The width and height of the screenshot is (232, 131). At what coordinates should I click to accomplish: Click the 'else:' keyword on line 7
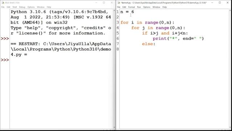point(149,44)
